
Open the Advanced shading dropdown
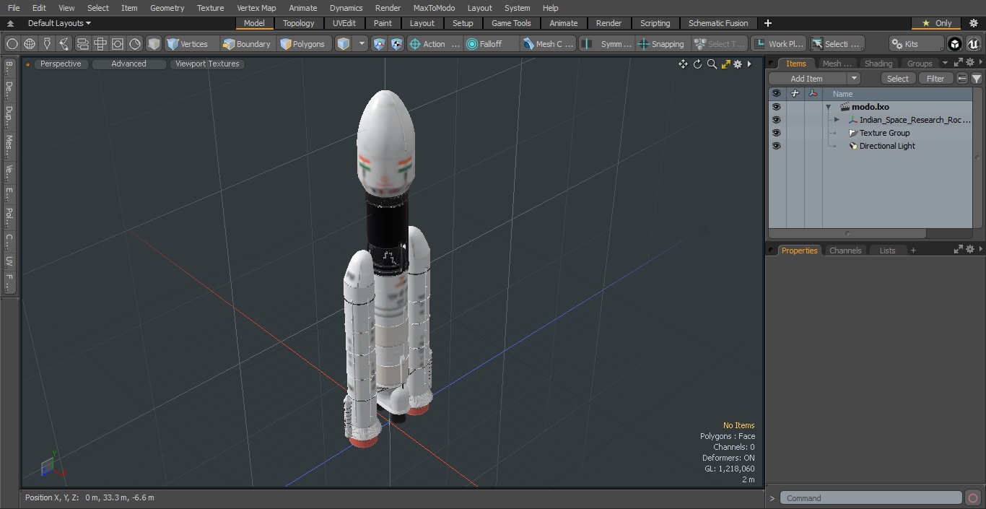[128, 64]
